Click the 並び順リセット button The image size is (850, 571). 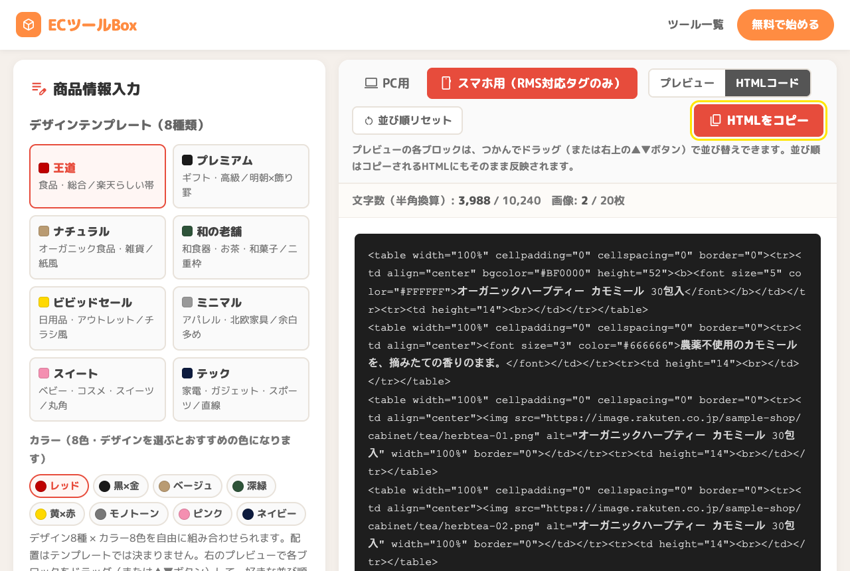407,121
